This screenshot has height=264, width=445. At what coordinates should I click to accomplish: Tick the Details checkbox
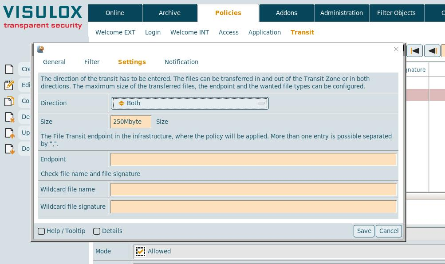(x=97, y=231)
